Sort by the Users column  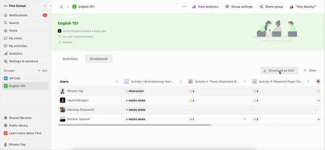[117, 82]
